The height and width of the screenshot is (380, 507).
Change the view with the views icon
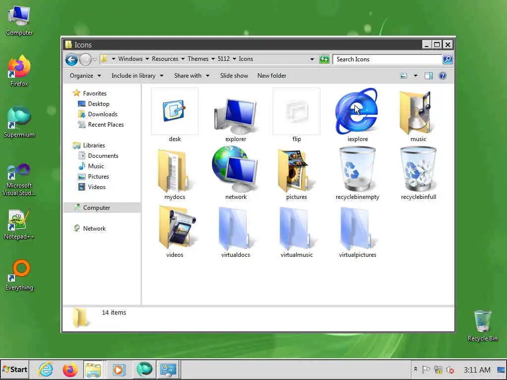(x=403, y=76)
